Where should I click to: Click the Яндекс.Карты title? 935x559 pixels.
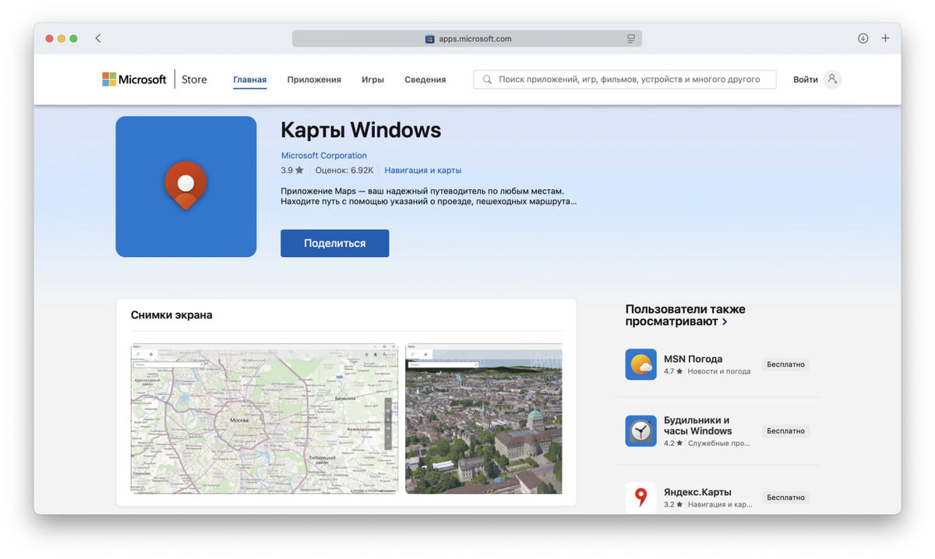coord(697,492)
